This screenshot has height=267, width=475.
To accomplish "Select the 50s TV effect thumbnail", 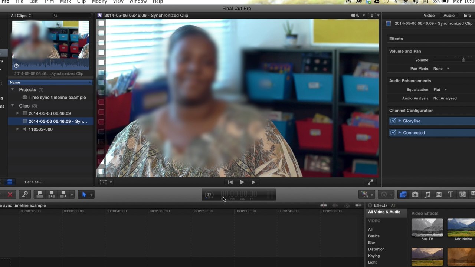I will (x=427, y=227).
